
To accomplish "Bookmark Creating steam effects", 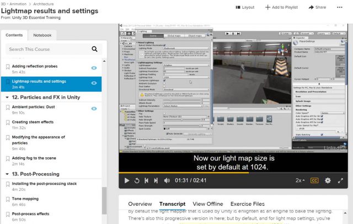I will [8, 122].
